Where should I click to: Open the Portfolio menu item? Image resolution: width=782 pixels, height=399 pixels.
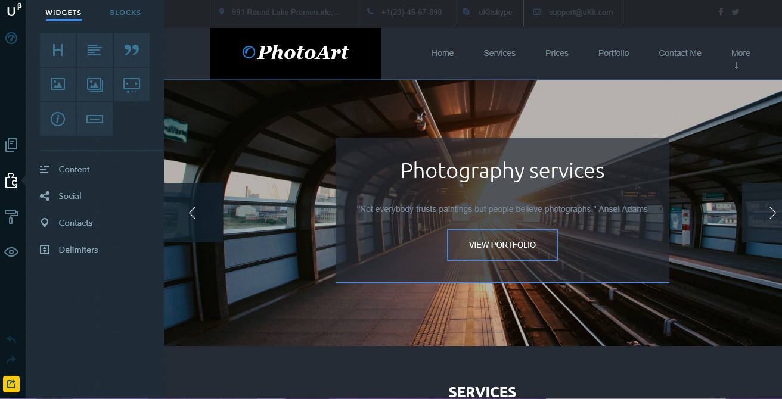tap(613, 53)
